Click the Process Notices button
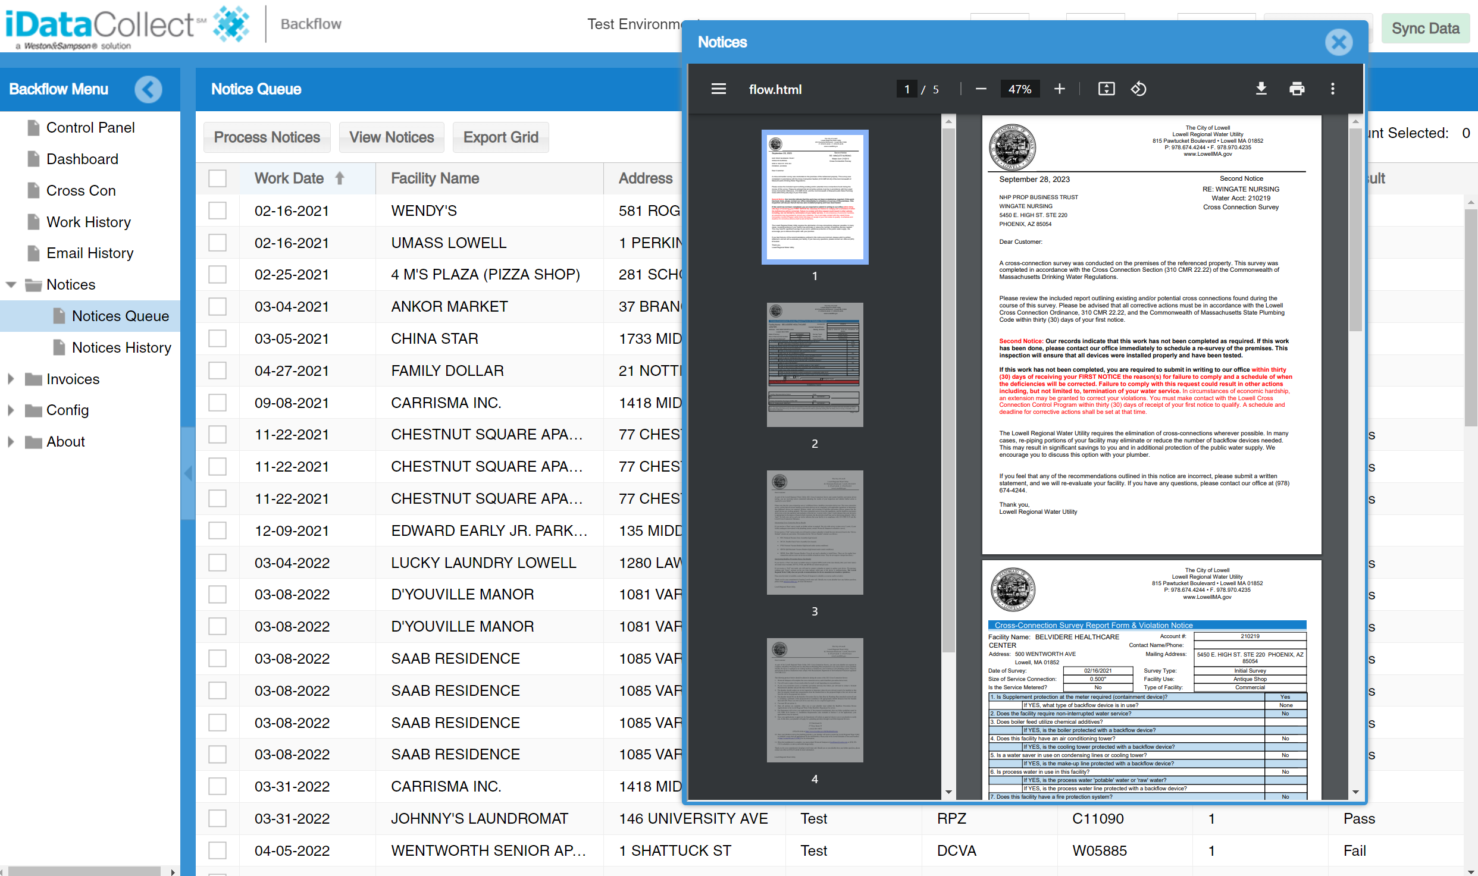 tap(267, 137)
